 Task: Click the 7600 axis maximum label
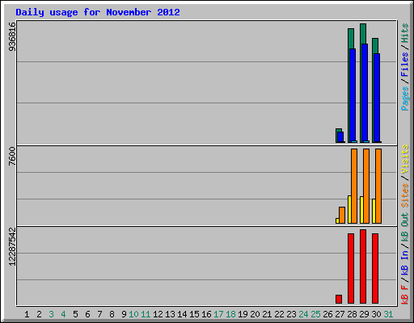tap(12, 157)
